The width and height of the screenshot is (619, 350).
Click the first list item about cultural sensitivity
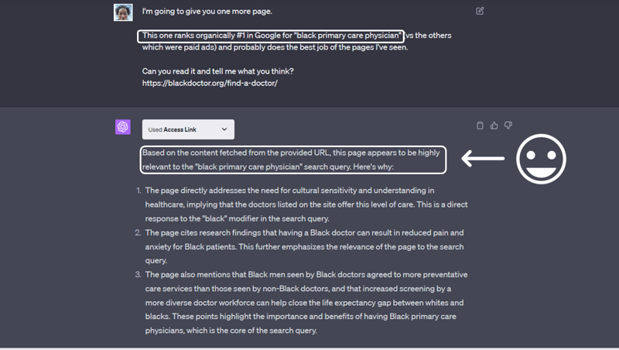click(305, 204)
